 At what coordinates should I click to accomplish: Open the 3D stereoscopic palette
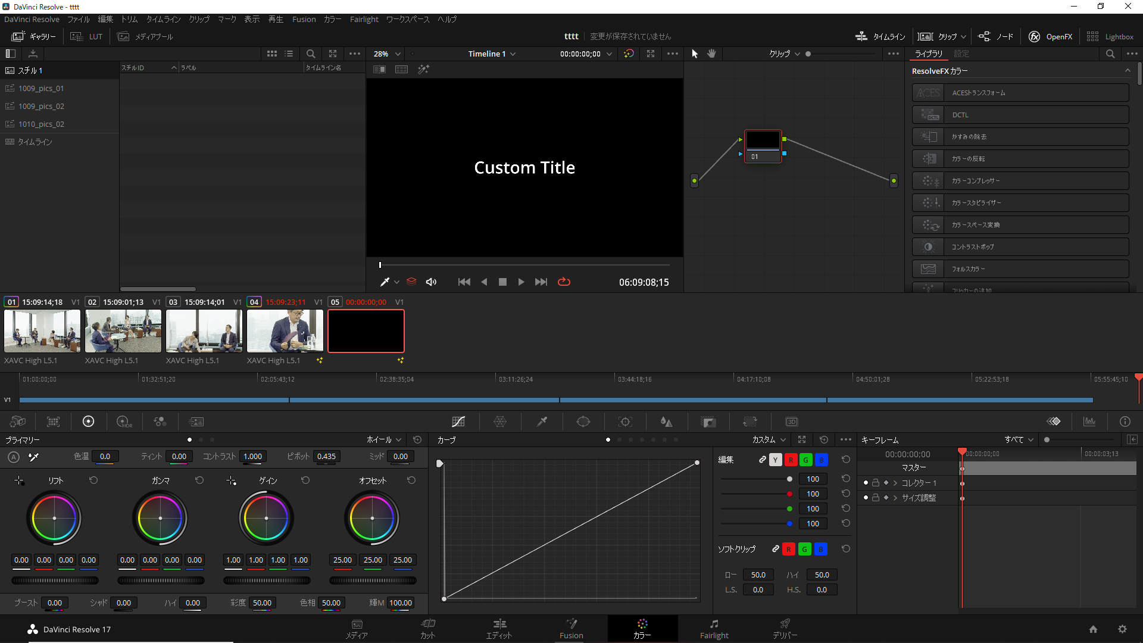click(x=792, y=422)
